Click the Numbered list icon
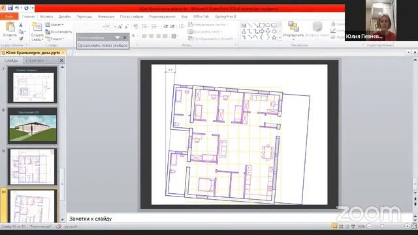The image size is (418, 235). 154,26
